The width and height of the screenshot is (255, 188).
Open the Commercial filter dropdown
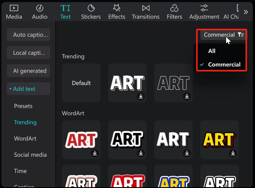(x=223, y=35)
